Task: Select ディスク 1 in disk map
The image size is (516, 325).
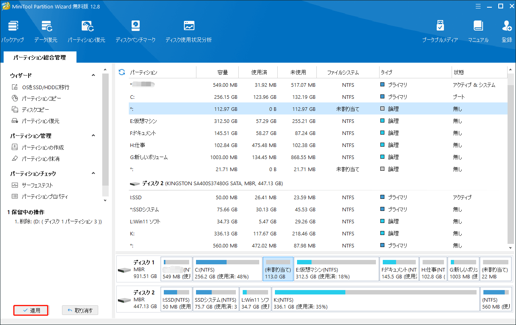Action: click(138, 269)
